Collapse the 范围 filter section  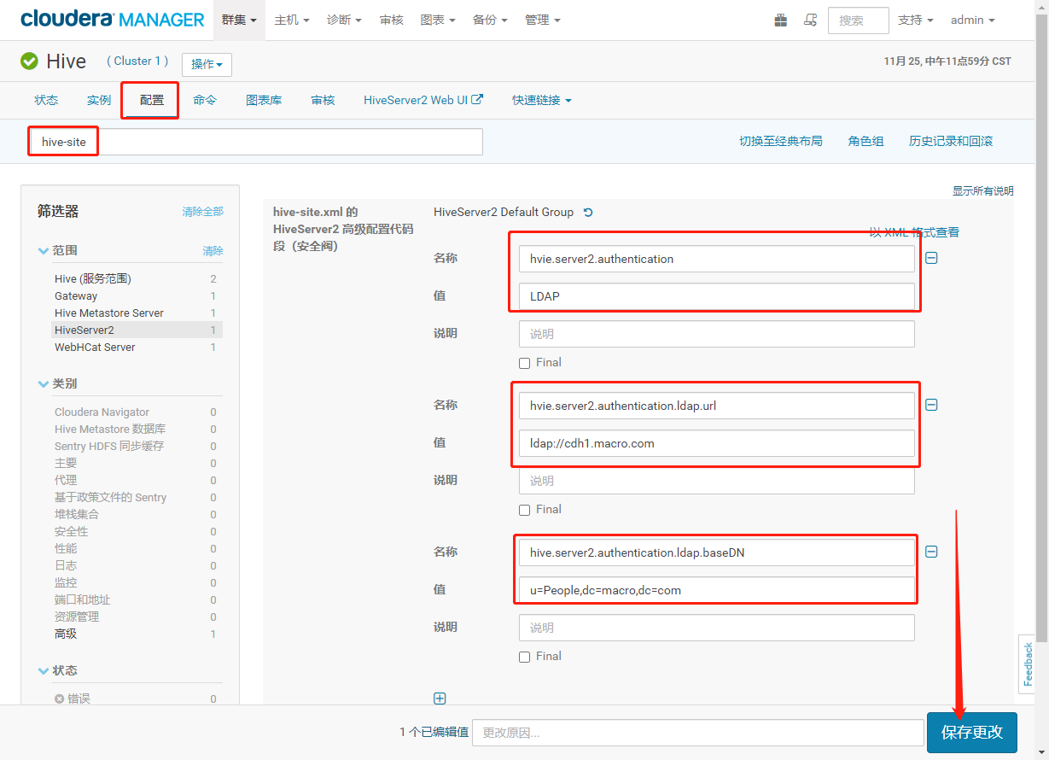click(x=58, y=250)
